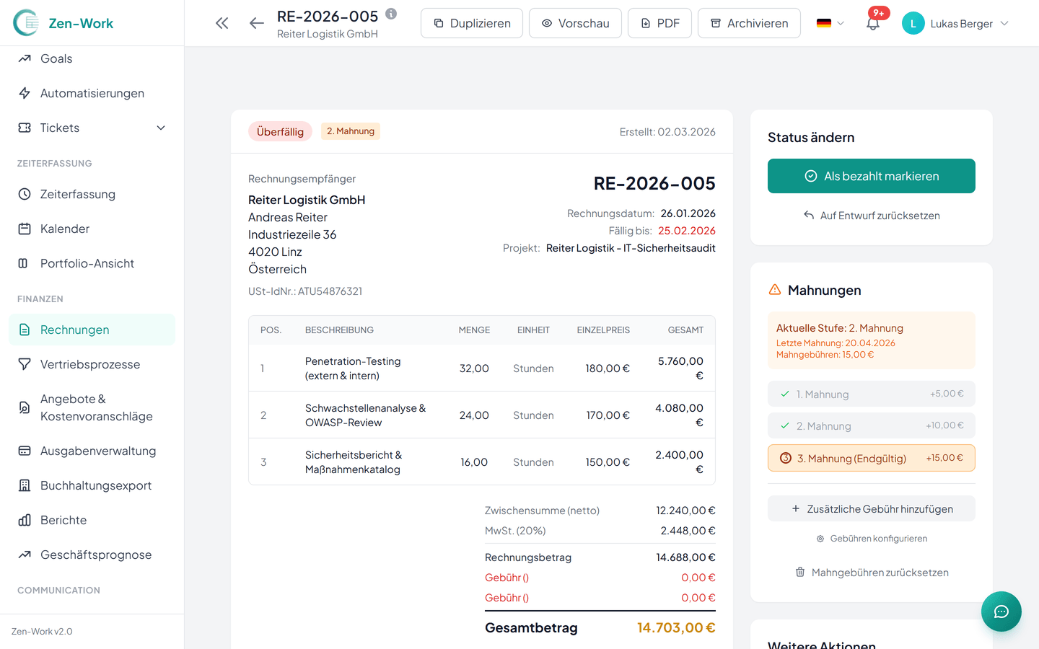Click Duplizieren button
Image resolution: width=1039 pixels, height=649 pixels.
(472, 23)
